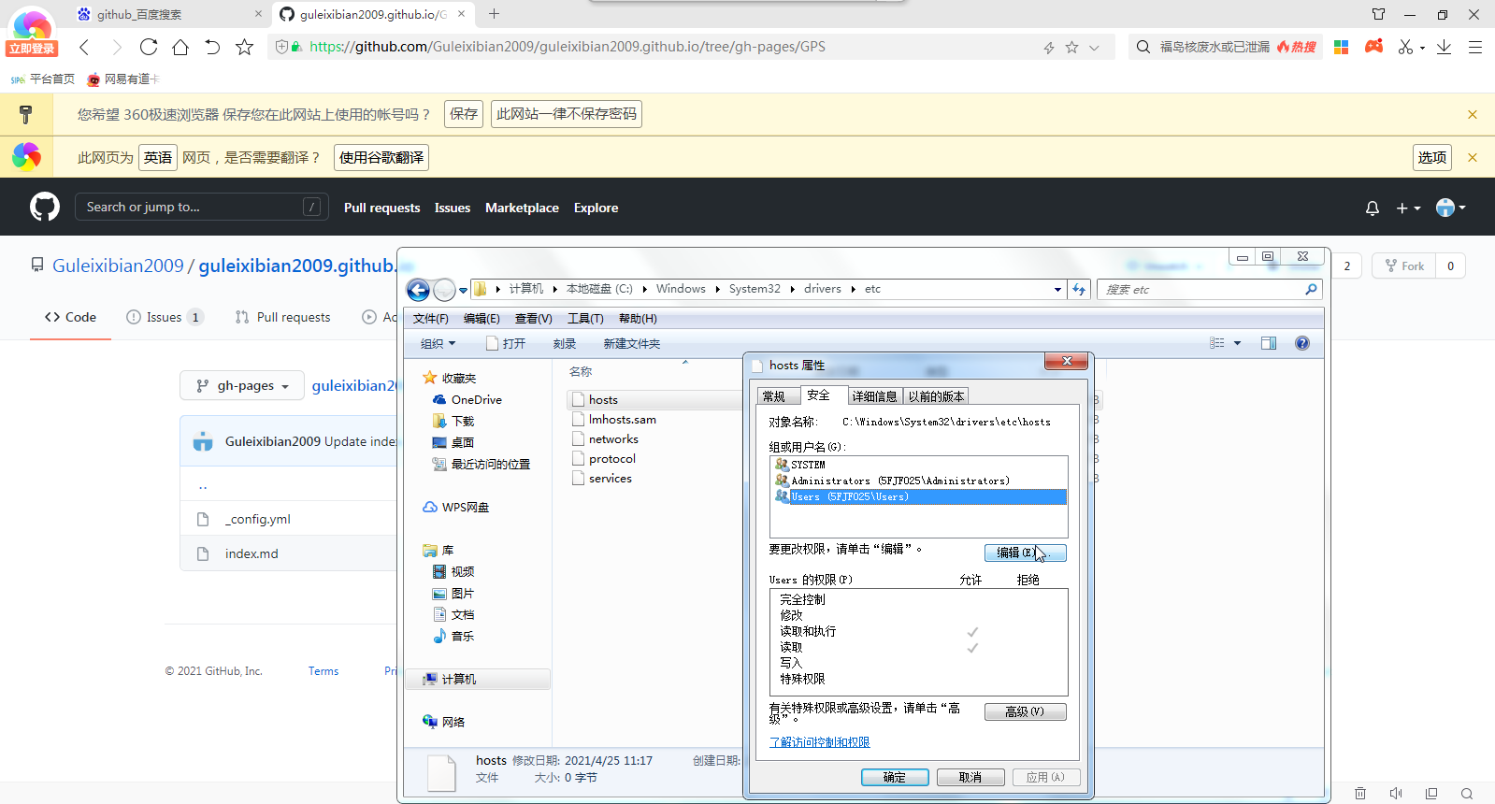Change view with Explorer view mode icon
This screenshot has width=1495, height=804.
tap(1216, 343)
